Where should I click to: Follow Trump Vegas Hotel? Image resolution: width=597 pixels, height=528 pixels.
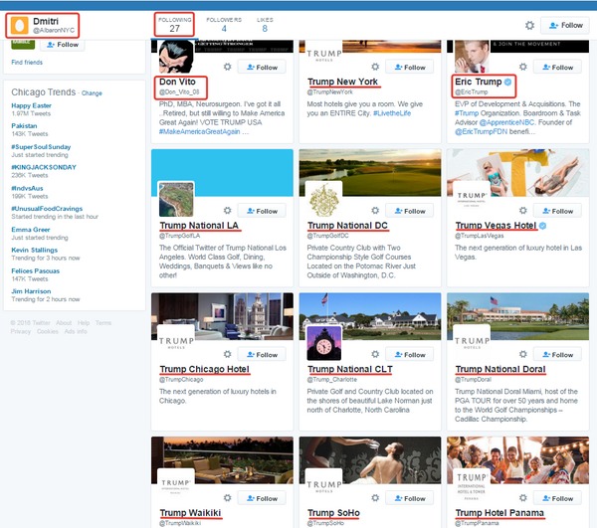[x=557, y=211]
